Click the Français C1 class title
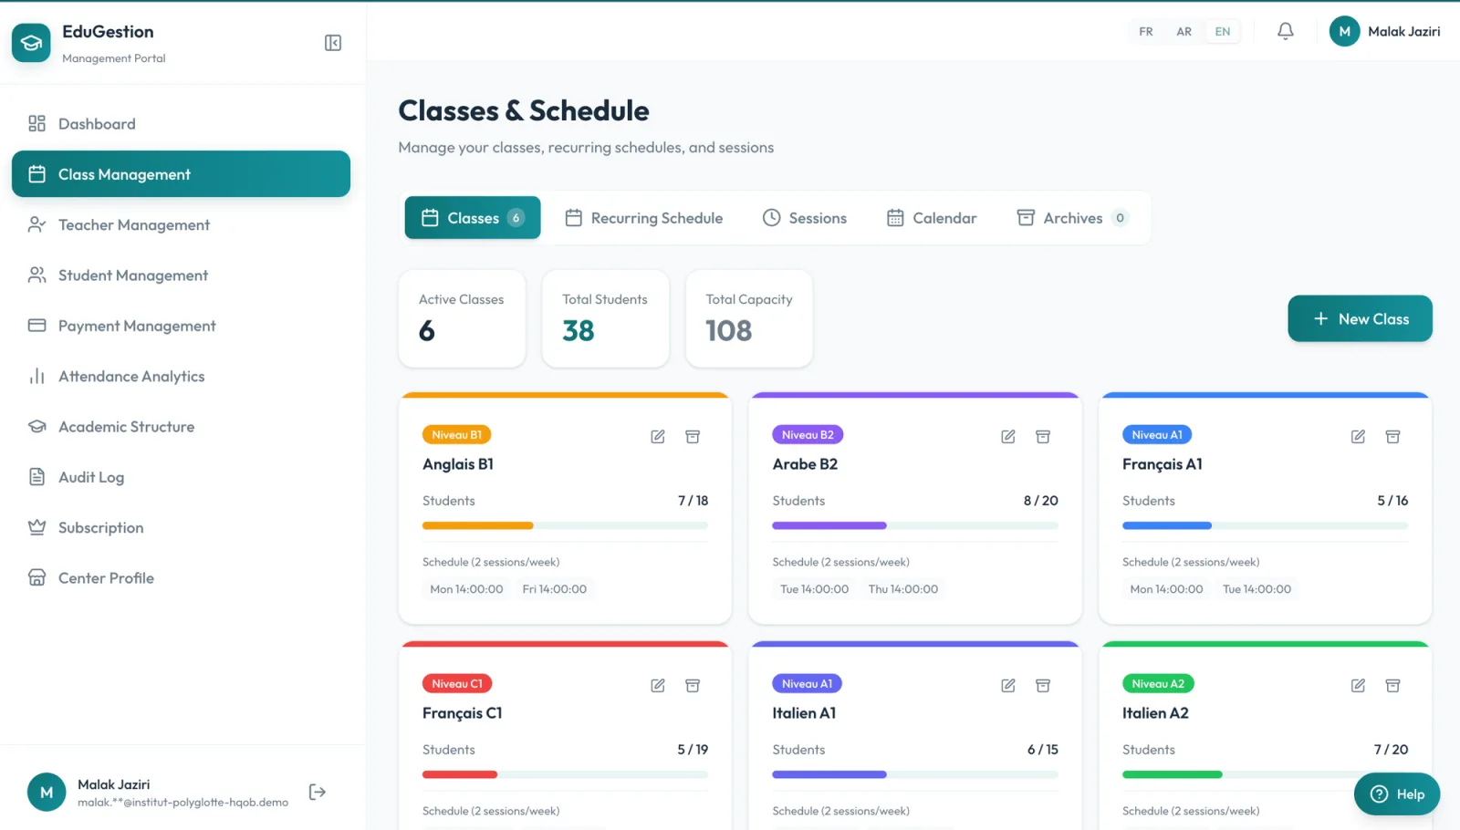This screenshot has width=1460, height=830. tap(462, 713)
